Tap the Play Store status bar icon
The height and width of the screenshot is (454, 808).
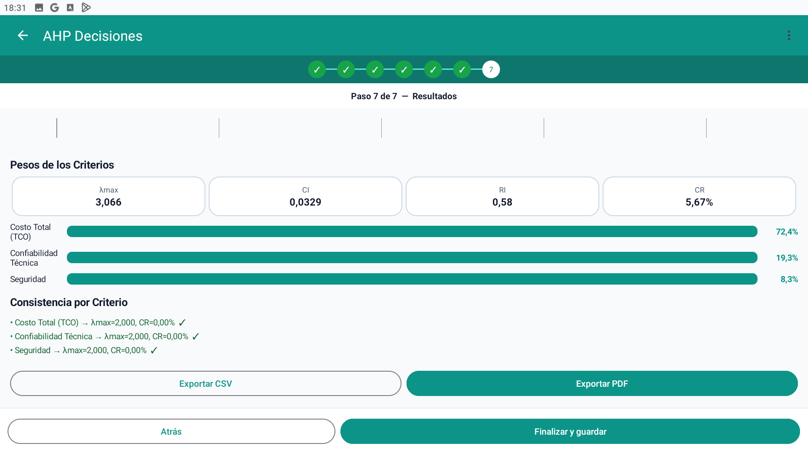coord(86,8)
